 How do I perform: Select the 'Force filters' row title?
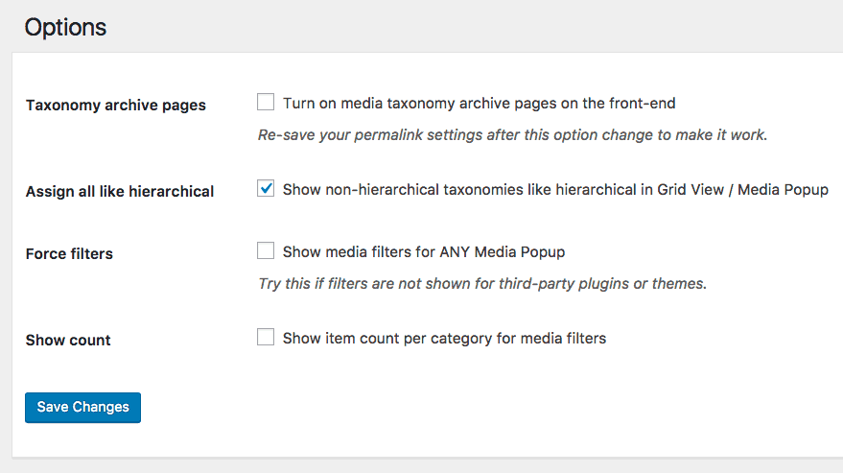[69, 254]
